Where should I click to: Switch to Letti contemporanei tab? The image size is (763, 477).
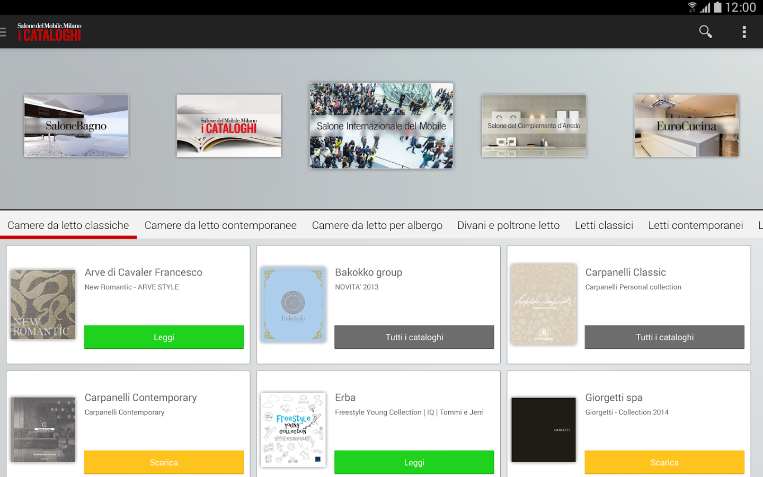tap(696, 225)
